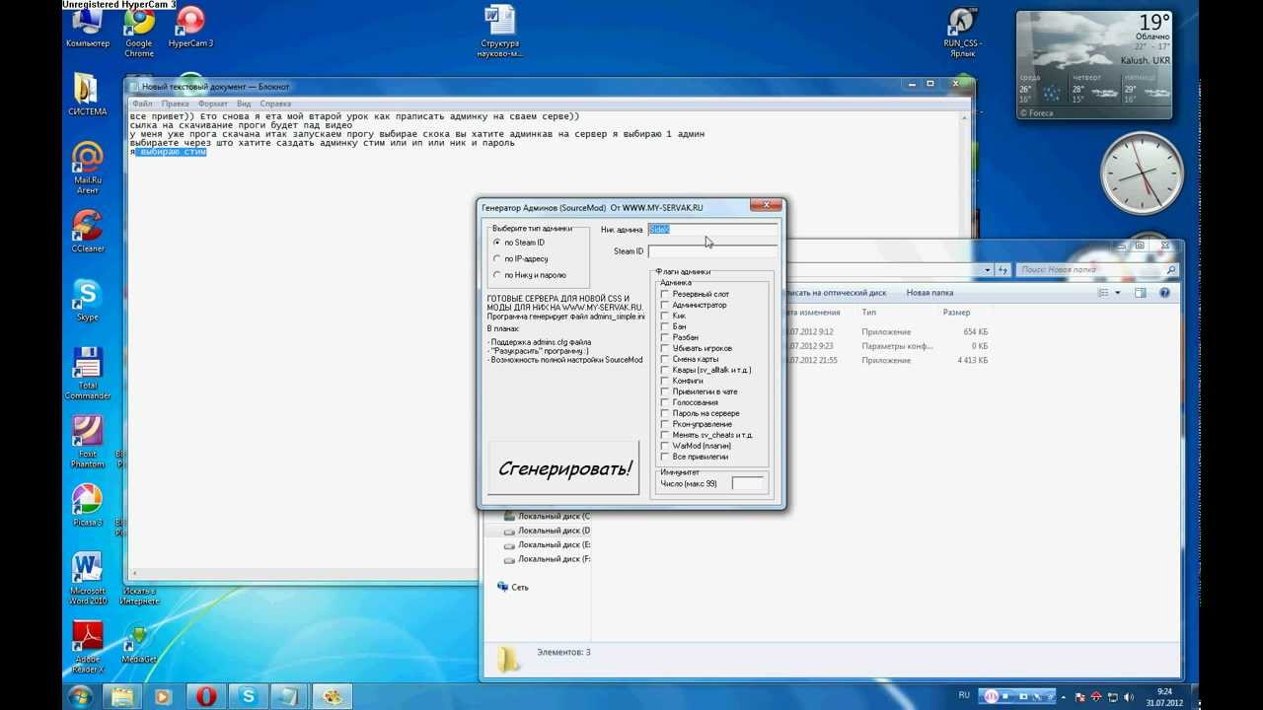1263x710 pixels.
Task: Enable the 'Резервный слот' checkbox
Action: point(665,294)
